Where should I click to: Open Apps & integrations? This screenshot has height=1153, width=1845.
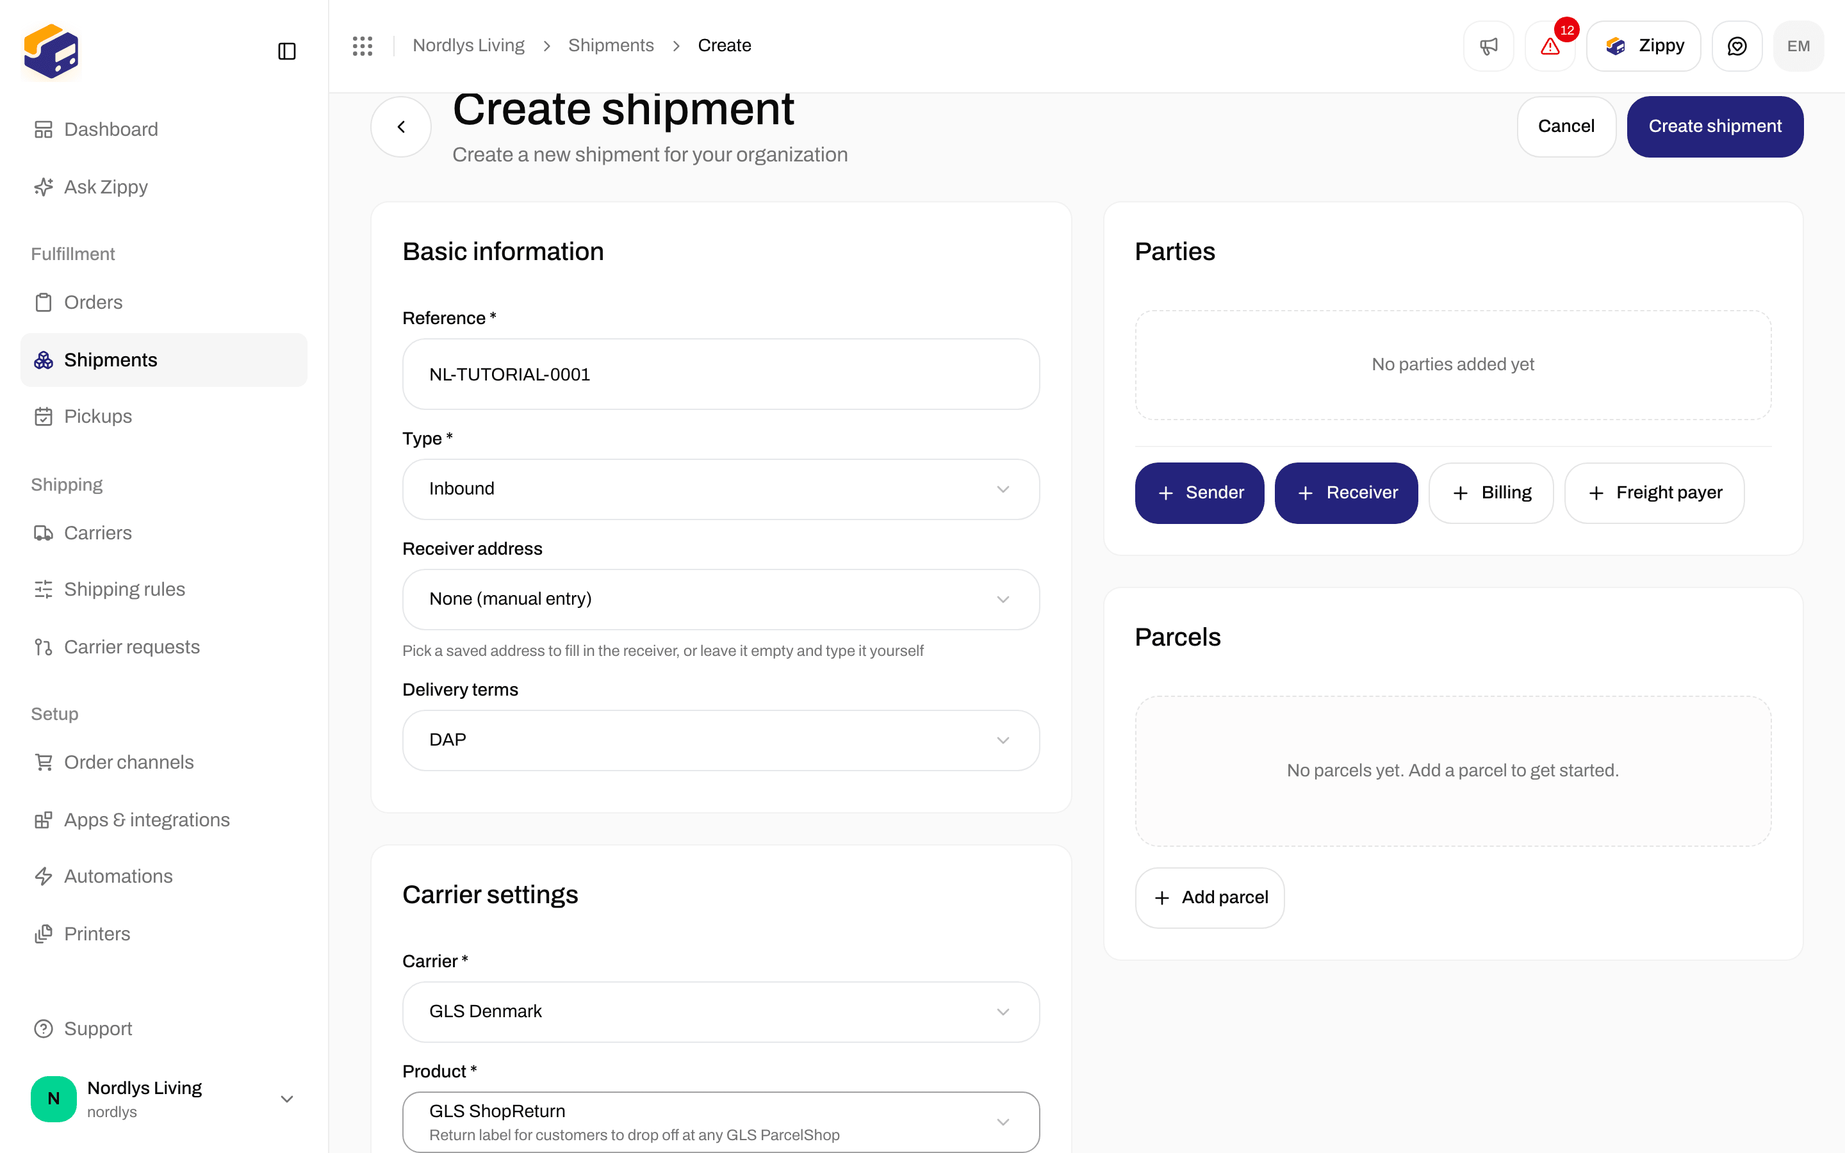(x=164, y=820)
